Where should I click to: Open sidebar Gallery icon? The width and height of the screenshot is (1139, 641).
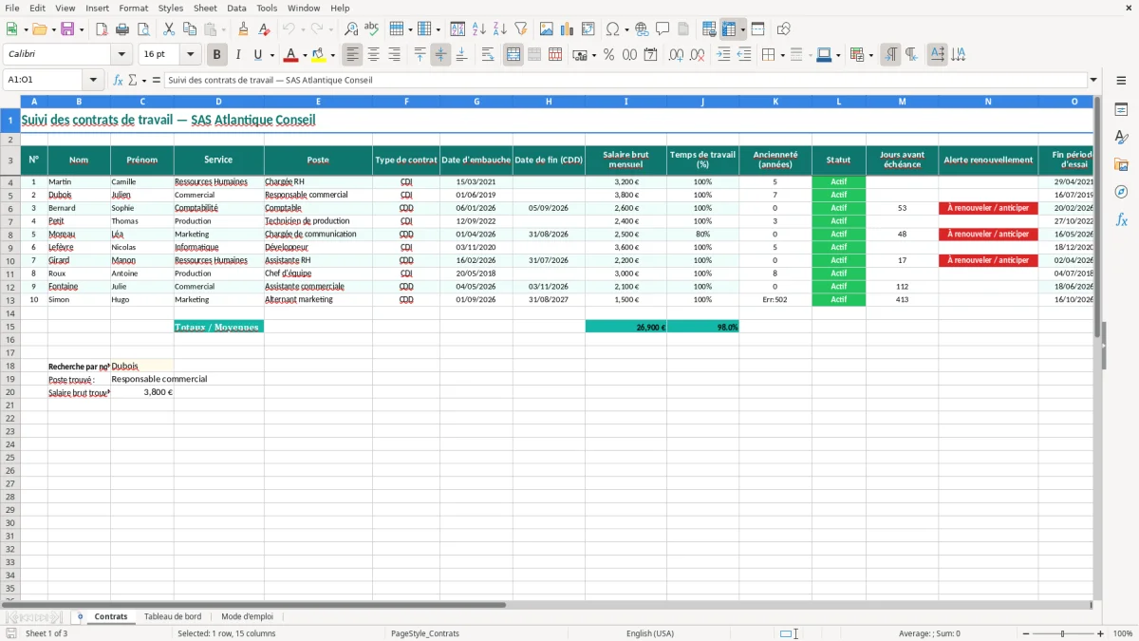coord(1121,165)
